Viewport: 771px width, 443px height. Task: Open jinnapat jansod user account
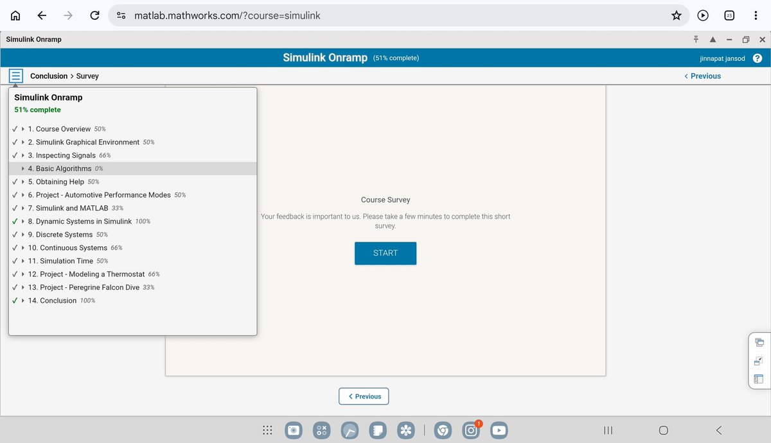click(x=723, y=58)
